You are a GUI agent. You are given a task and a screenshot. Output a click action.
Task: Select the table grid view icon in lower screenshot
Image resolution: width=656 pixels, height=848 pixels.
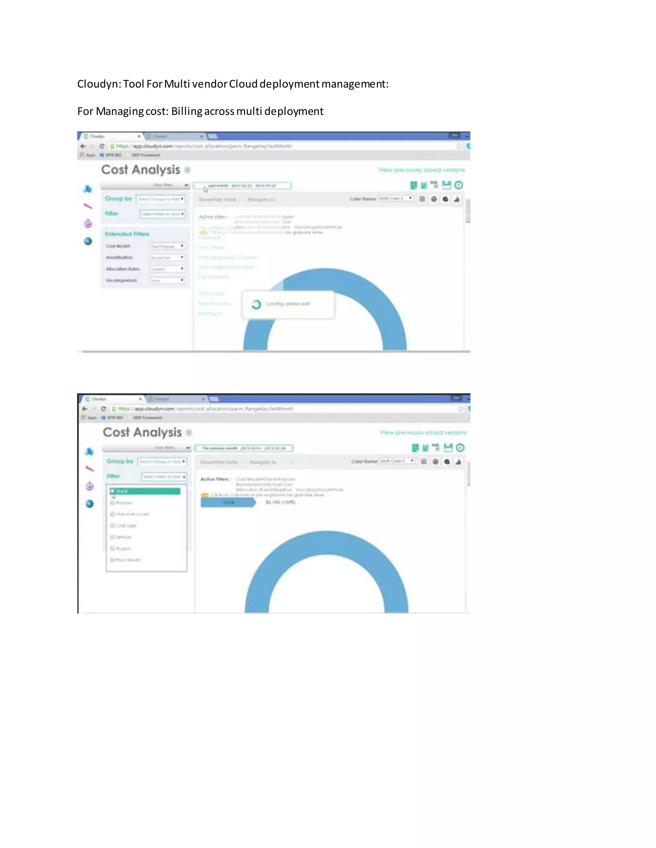[x=423, y=462]
